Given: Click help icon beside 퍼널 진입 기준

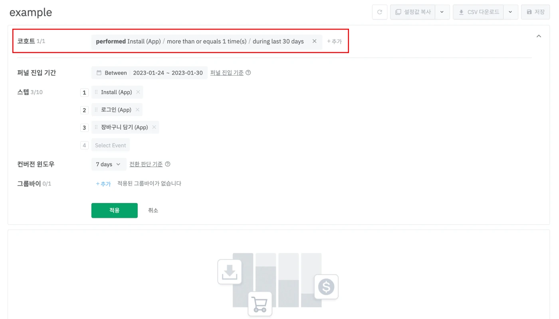Looking at the screenshot, I should pyautogui.click(x=248, y=73).
